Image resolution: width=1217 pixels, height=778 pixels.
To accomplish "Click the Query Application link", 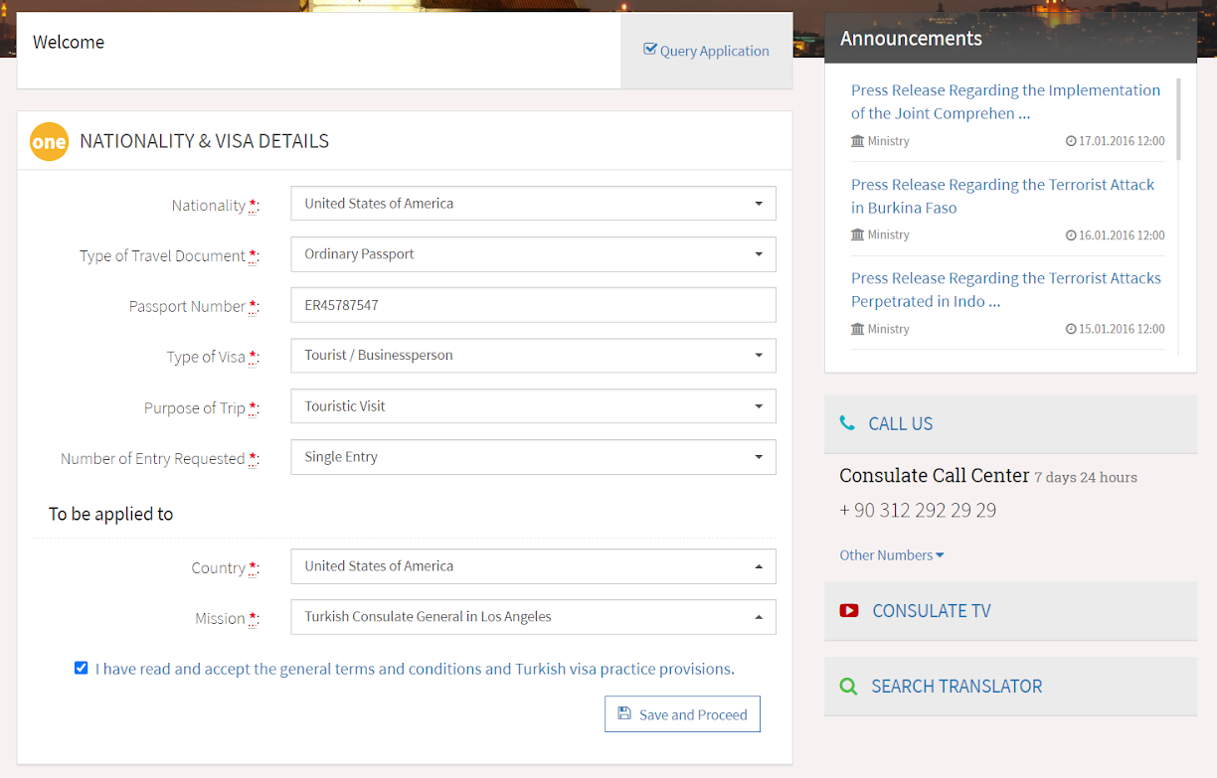I will tap(707, 51).
